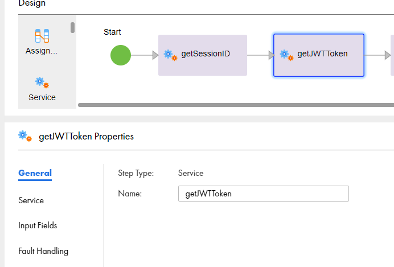This screenshot has width=394, height=267.
Task: Click the 'Assign…' palette label
Action: coord(42,51)
